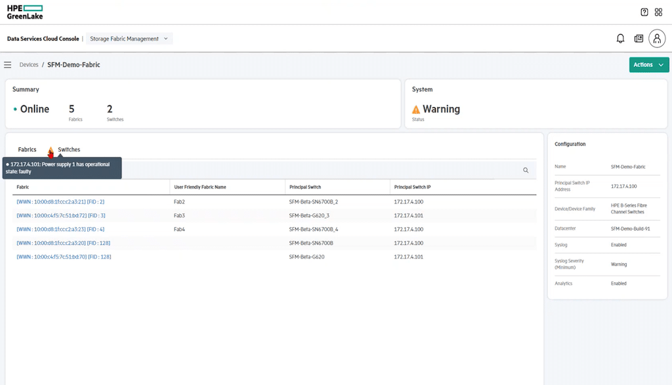Open fabric WWN ending a3:21 FID 2

[x=60, y=202]
